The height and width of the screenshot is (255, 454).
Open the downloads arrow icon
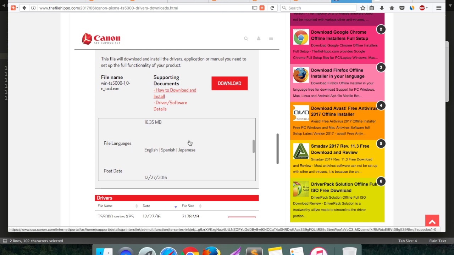pos(382,8)
